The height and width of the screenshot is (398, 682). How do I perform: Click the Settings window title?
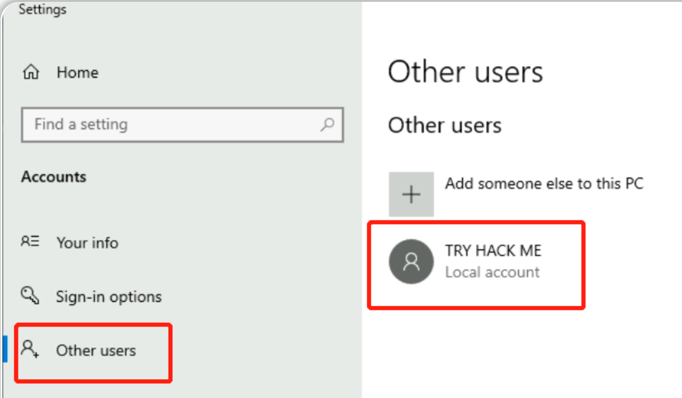pyautogui.click(x=42, y=9)
